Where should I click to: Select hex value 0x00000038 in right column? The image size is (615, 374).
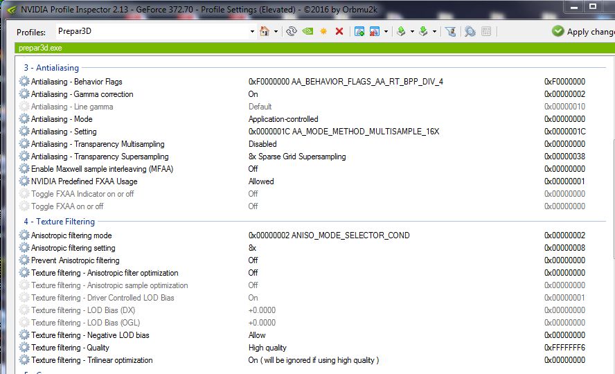pyautogui.click(x=565, y=157)
